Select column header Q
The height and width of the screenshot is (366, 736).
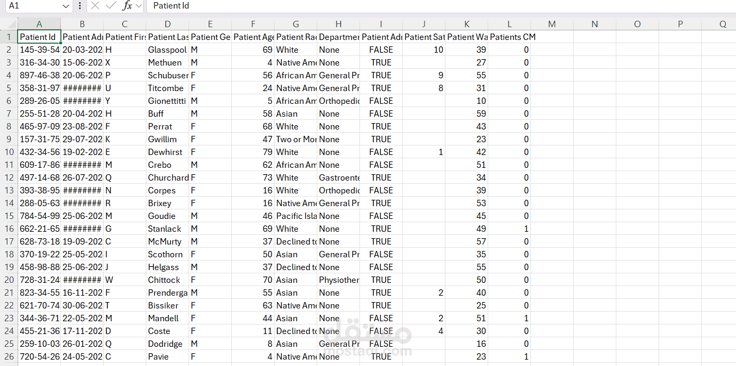(723, 24)
